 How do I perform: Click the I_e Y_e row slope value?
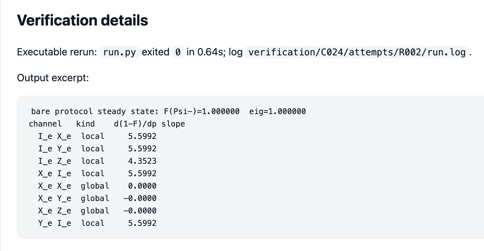(142, 149)
